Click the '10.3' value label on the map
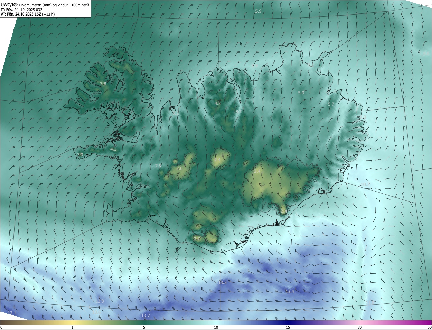 tap(365, 184)
